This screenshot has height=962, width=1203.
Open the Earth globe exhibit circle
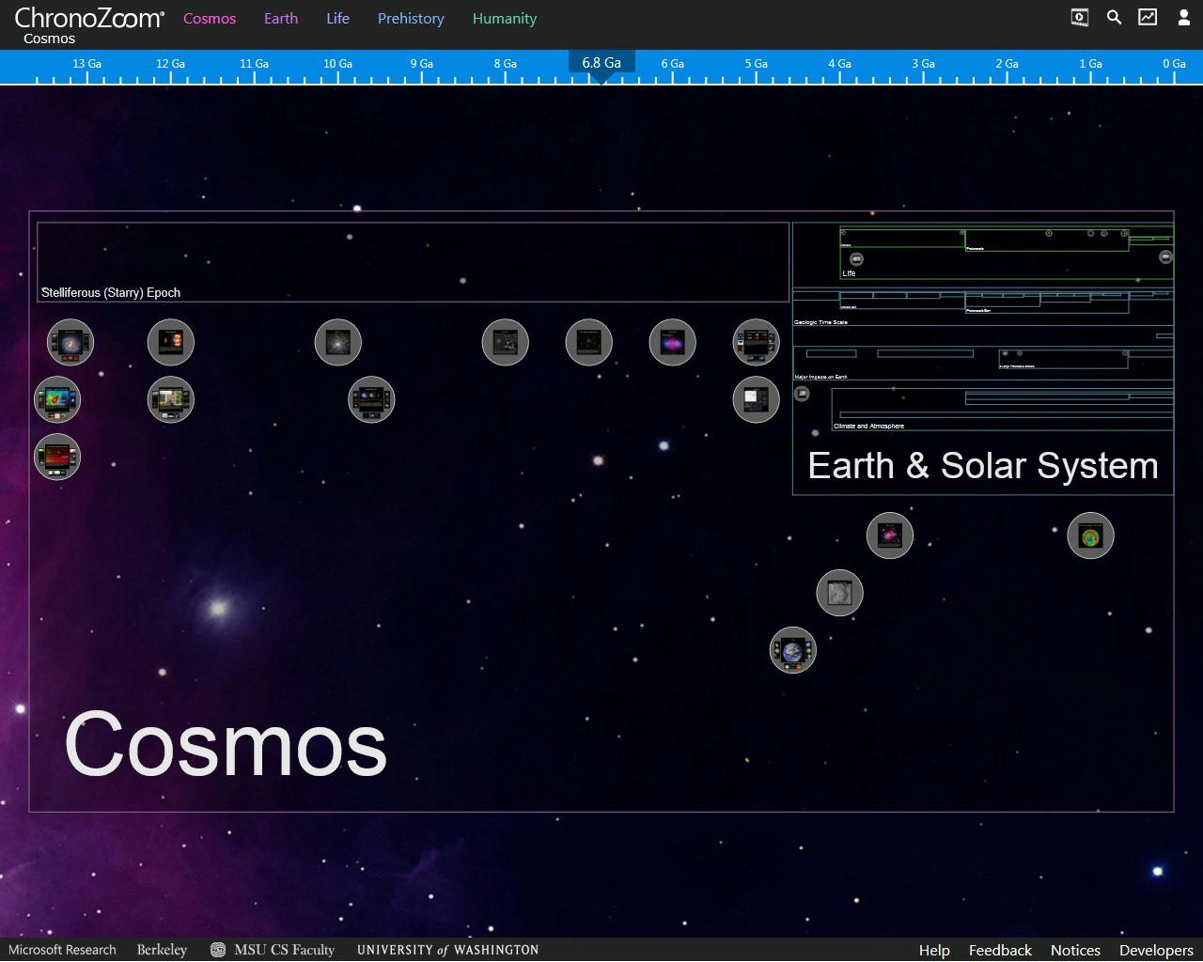tap(792, 650)
